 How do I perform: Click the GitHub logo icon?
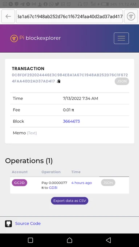[x=8, y=224]
